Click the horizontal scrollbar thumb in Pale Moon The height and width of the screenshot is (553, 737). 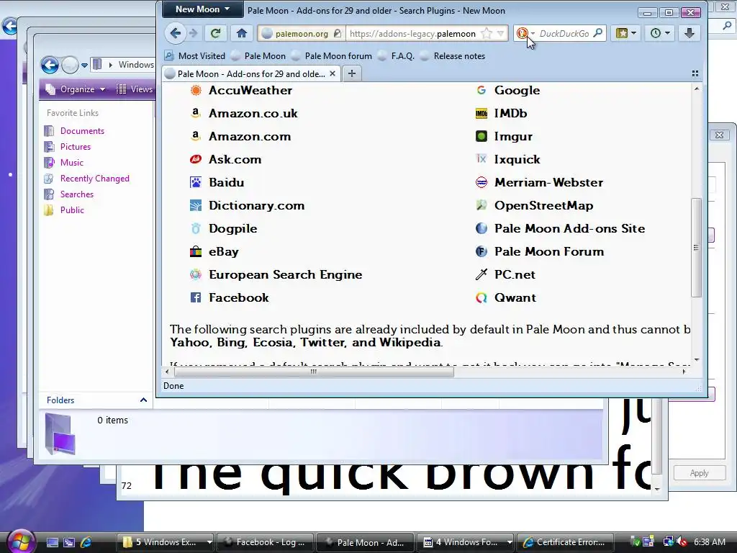point(314,372)
